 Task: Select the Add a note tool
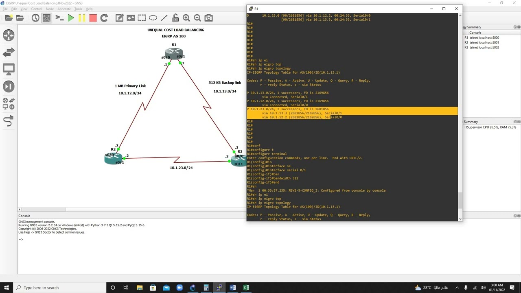coord(119,18)
